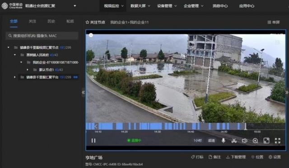Expand the 默认节点1 tree node
The image size is (289, 168).
tap(28, 70)
